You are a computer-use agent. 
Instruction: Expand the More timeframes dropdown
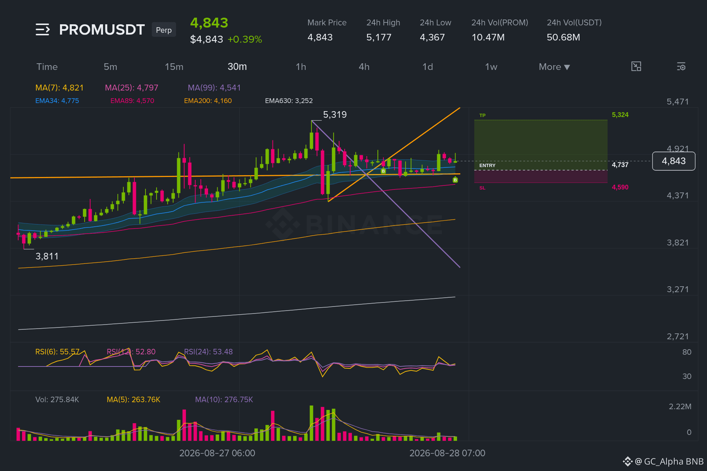[x=554, y=67]
